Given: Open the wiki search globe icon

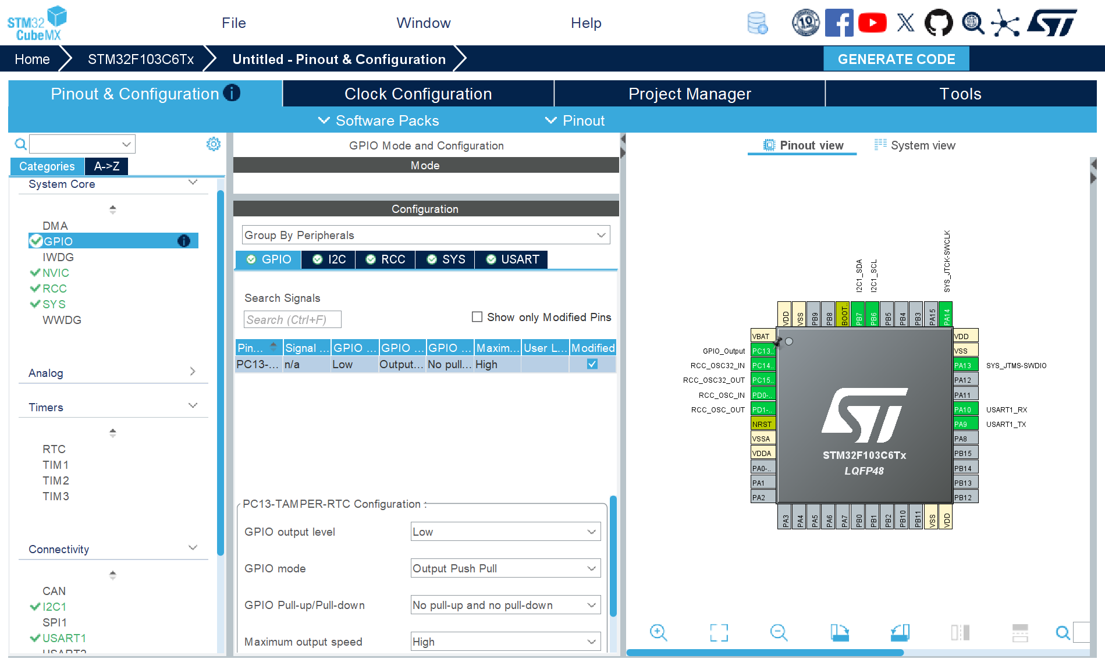Looking at the screenshot, I should 972,23.
